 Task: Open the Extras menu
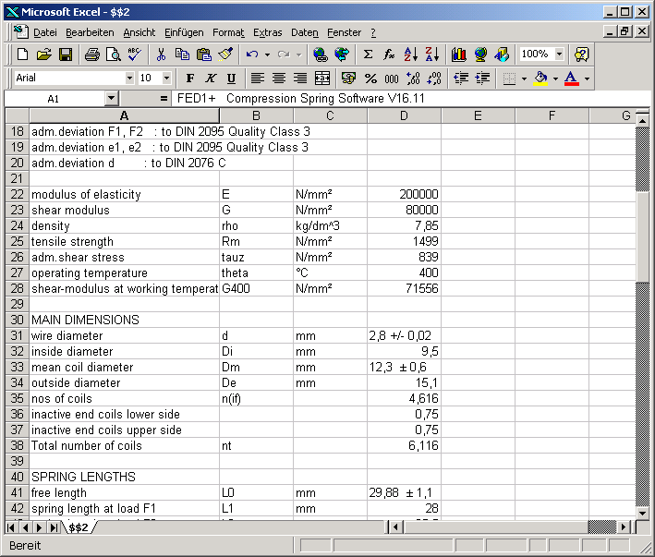pyautogui.click(x=267, y=32)
